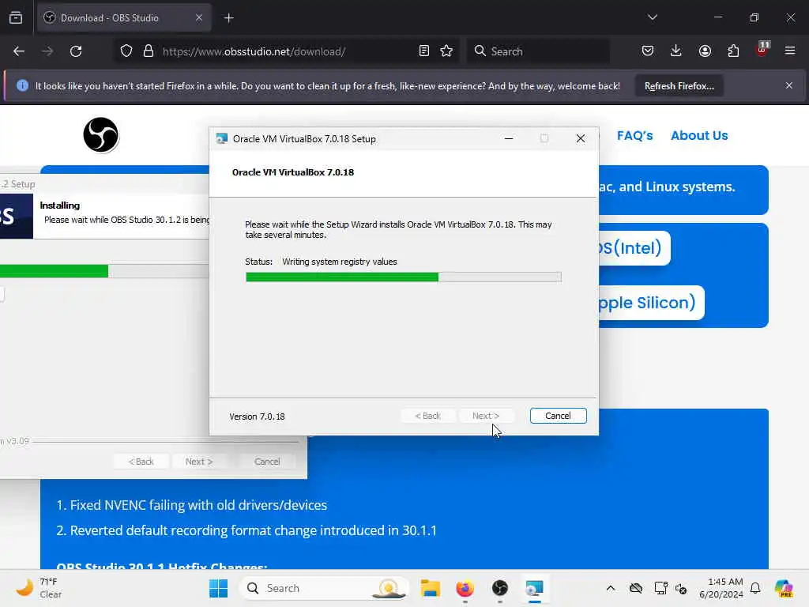Go back to previous page in Firefox
This screenshot has height=607, width=809.
pyautogui.click(x=19, y=51)
